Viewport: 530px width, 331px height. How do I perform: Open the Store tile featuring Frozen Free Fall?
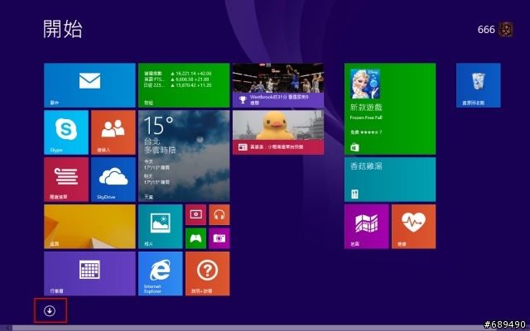(390, 108)
